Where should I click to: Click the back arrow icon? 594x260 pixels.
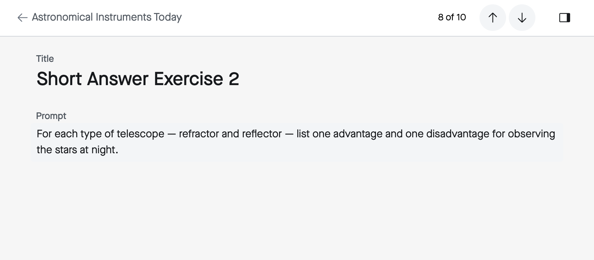click(22, 18)
